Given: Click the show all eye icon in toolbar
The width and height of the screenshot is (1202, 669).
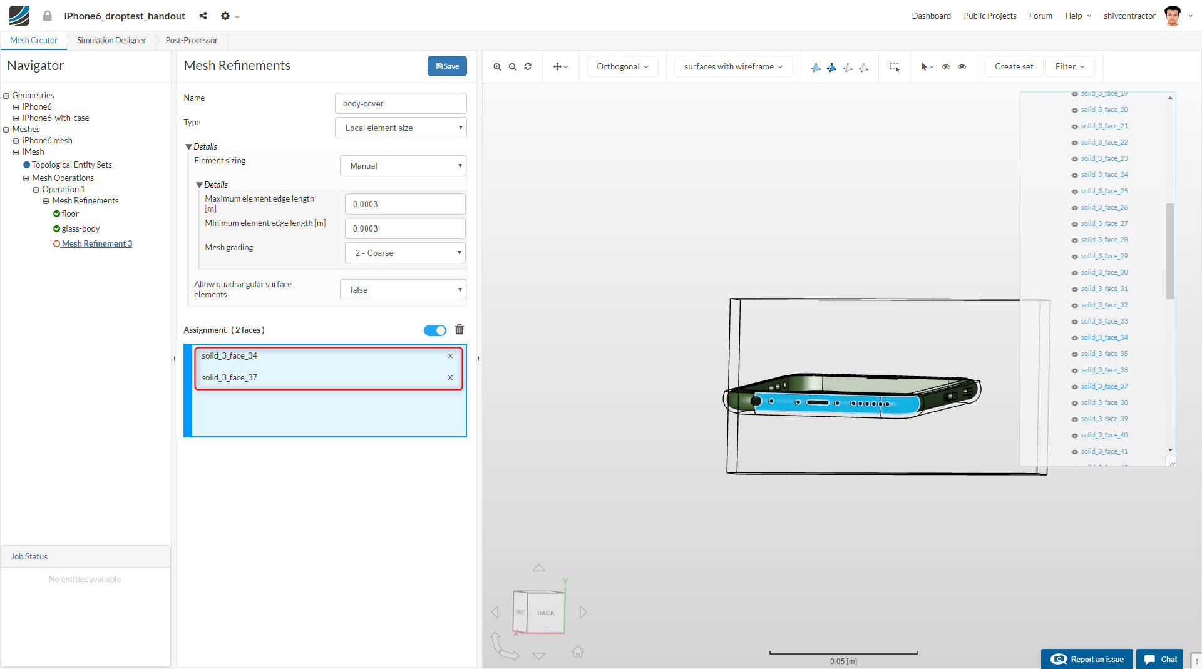Looking at the screenshot, I should point(962,67).
